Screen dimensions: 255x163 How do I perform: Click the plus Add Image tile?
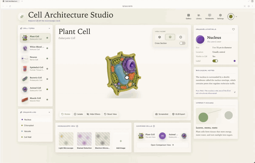[x=121, y=141]
